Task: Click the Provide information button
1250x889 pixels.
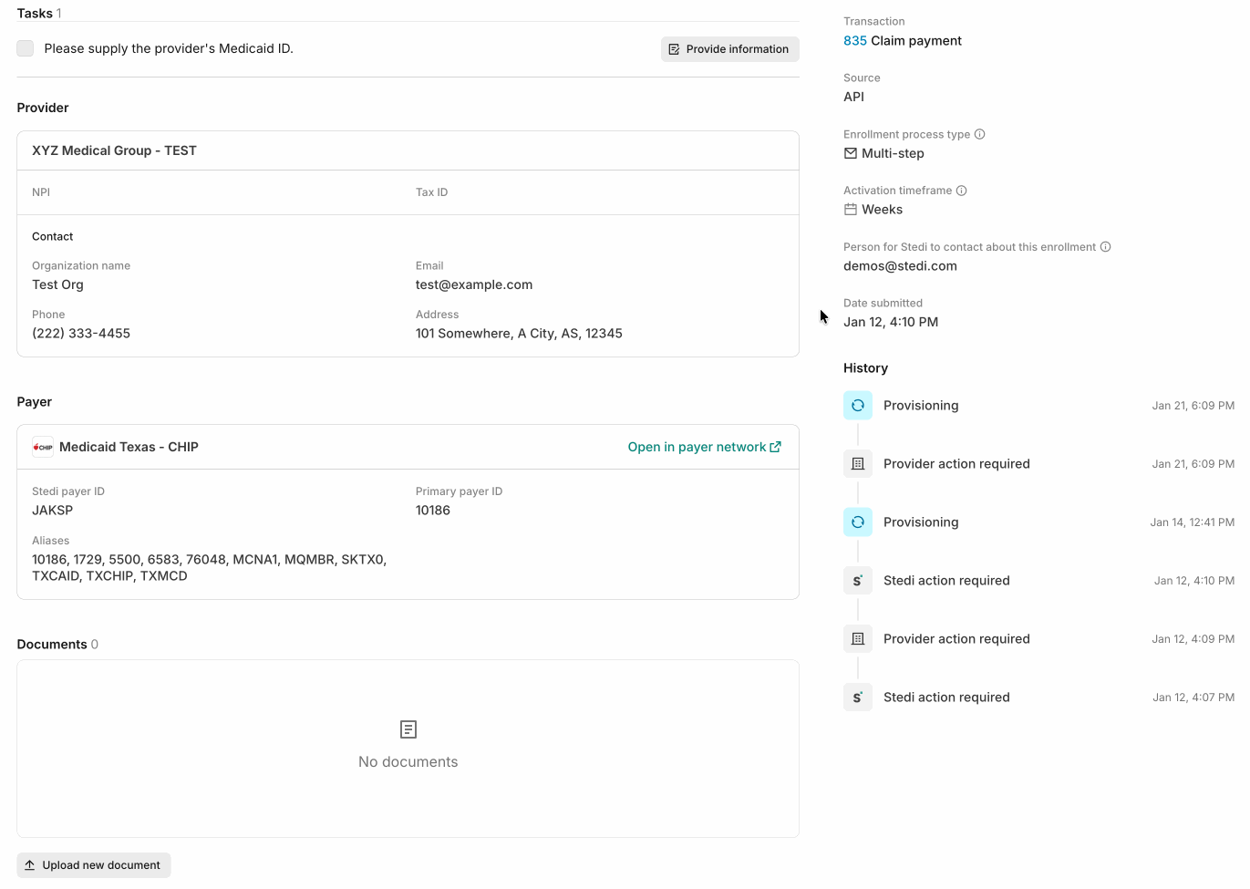Action: pos(729,48)
